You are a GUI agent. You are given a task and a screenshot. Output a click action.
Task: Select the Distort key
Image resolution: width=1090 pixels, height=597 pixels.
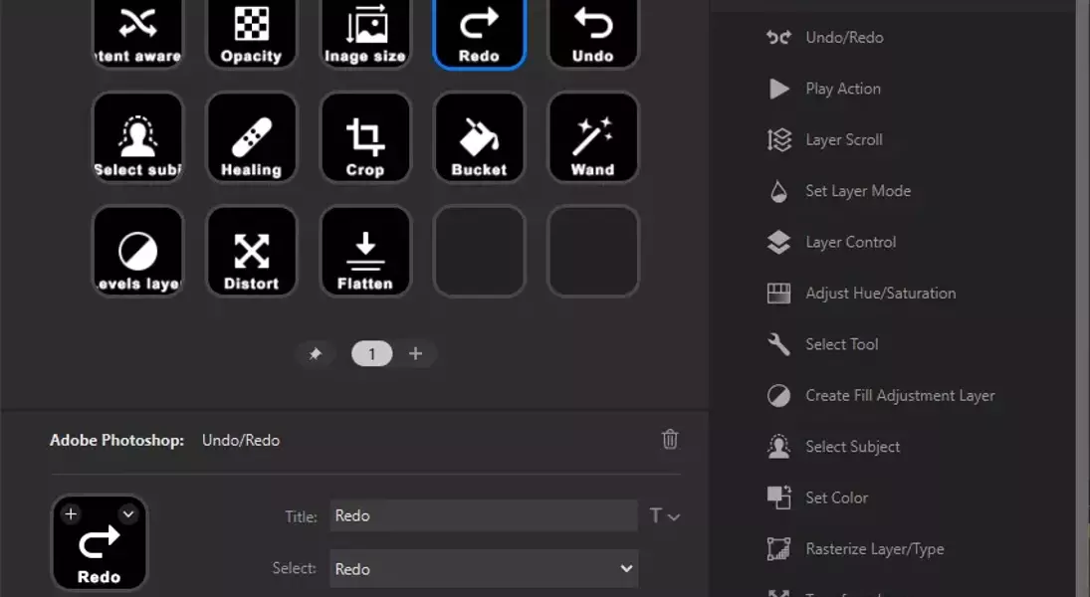[251, 252]
